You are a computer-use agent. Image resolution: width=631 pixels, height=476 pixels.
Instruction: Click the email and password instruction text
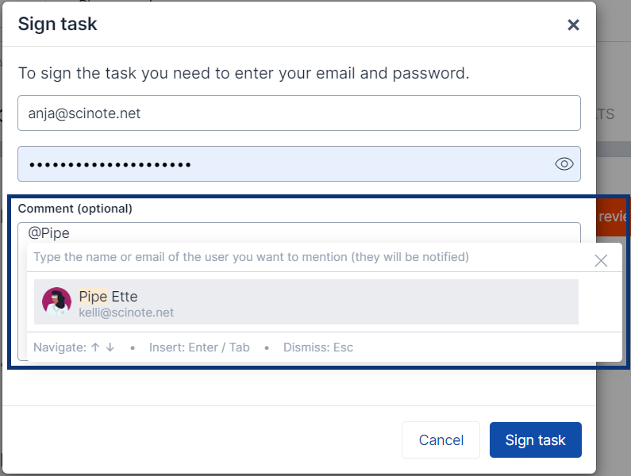(244, 74)
